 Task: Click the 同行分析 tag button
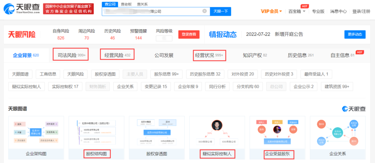[x=218, y=87]
